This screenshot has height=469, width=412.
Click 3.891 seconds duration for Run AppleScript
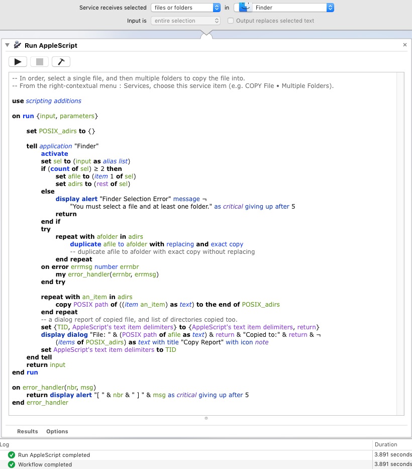(393, 454)
